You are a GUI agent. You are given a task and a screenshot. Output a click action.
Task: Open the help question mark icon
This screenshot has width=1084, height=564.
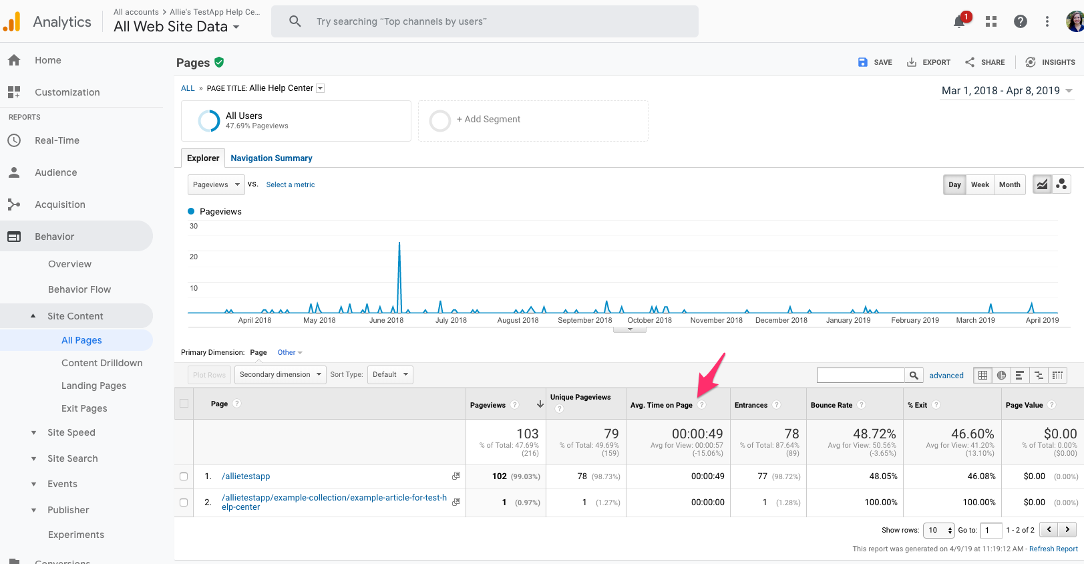coord(1021,21)
